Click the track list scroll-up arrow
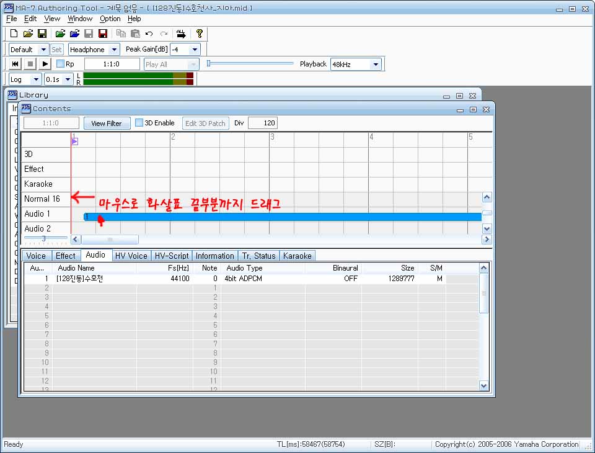The image size is (595, 453). coord(487,197)
